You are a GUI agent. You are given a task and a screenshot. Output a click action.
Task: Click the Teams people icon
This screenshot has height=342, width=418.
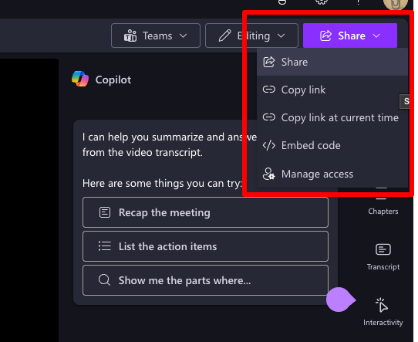pos(130,36)
